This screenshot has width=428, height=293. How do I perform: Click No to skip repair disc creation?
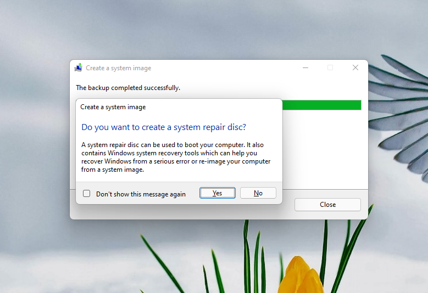pos(258,193)
